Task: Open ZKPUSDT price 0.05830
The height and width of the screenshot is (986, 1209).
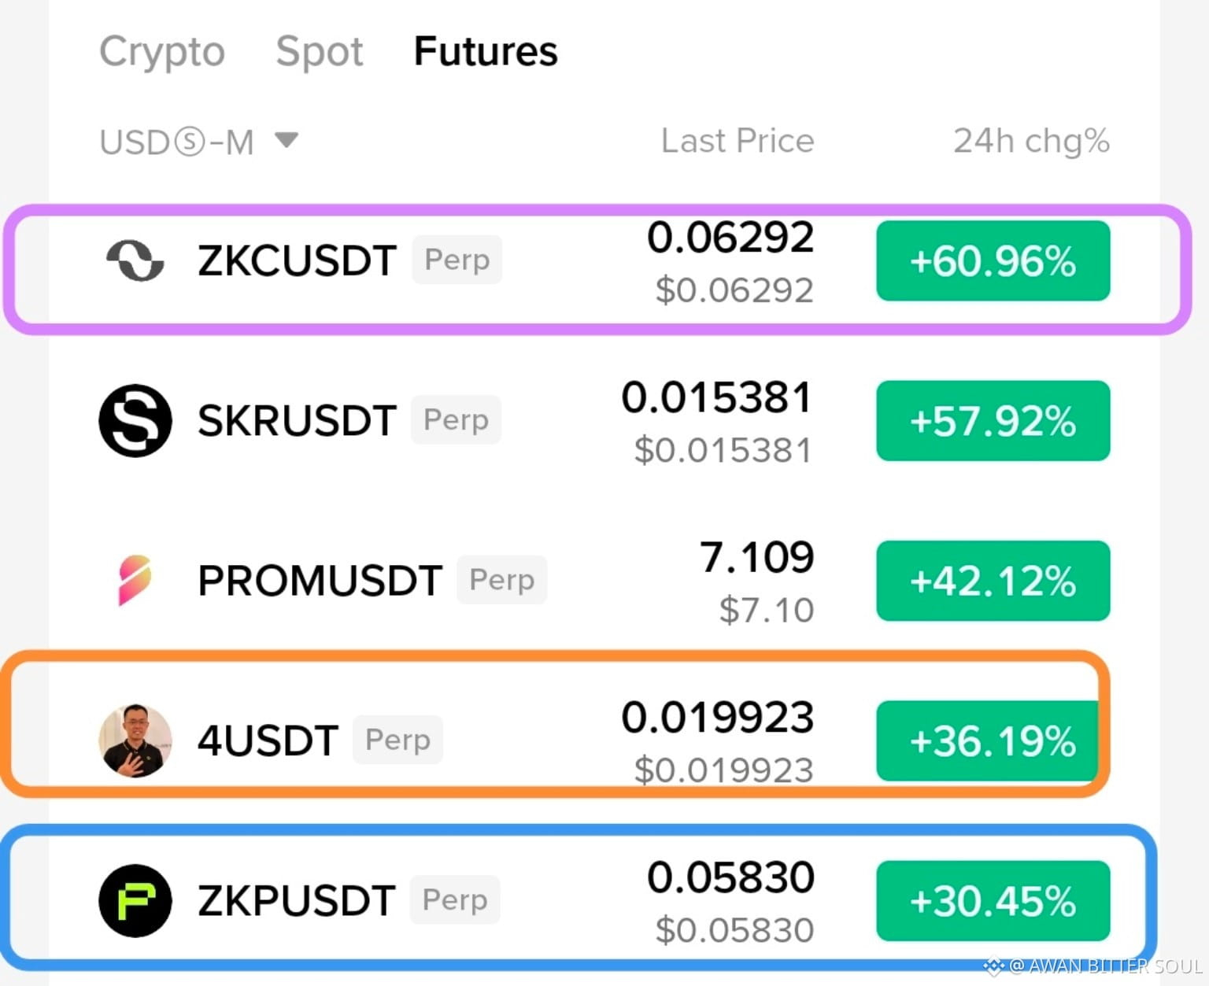Action: point(730,877)
